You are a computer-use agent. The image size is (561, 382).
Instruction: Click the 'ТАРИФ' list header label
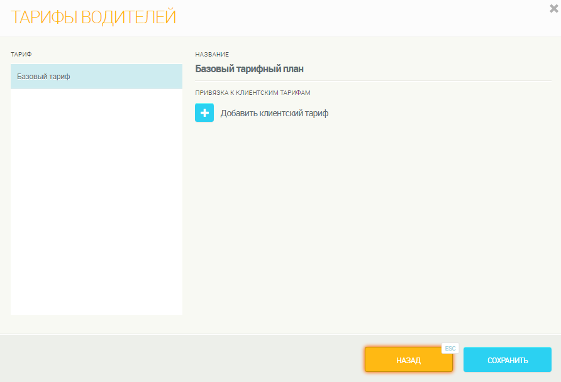tap(21, 55)
